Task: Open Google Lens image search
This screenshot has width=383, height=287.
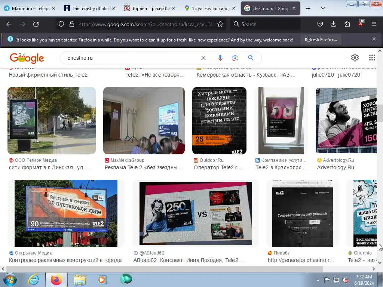Action: click(235, 58)
